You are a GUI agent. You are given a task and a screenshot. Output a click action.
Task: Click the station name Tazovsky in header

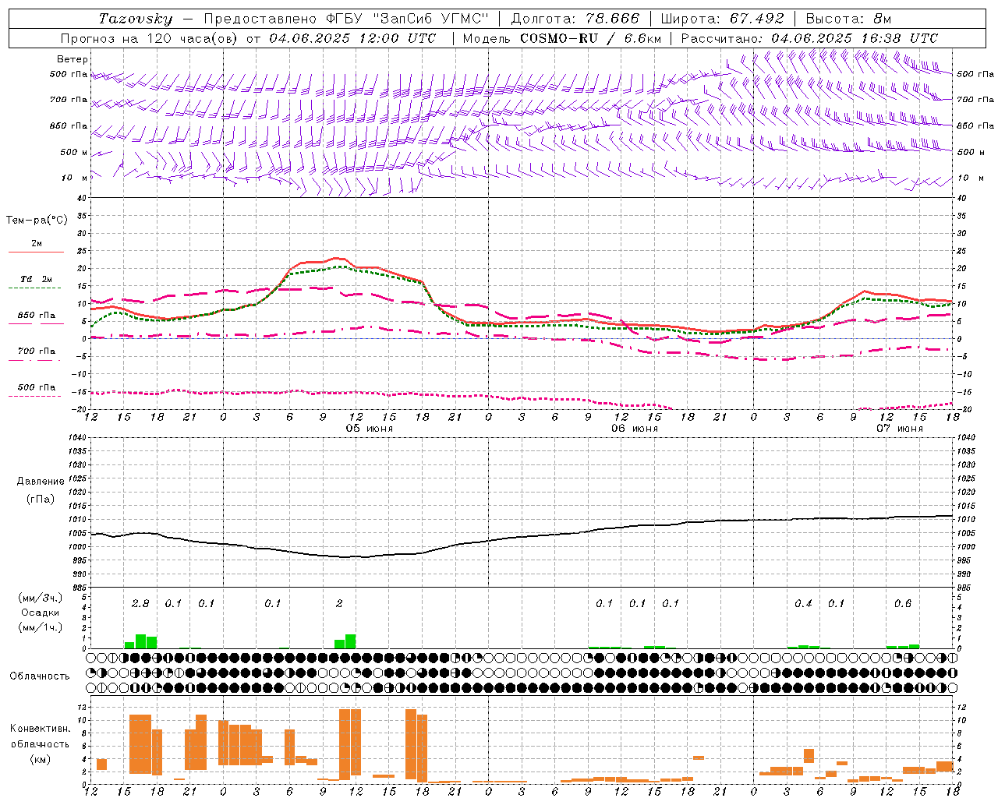tap(136, 19)
